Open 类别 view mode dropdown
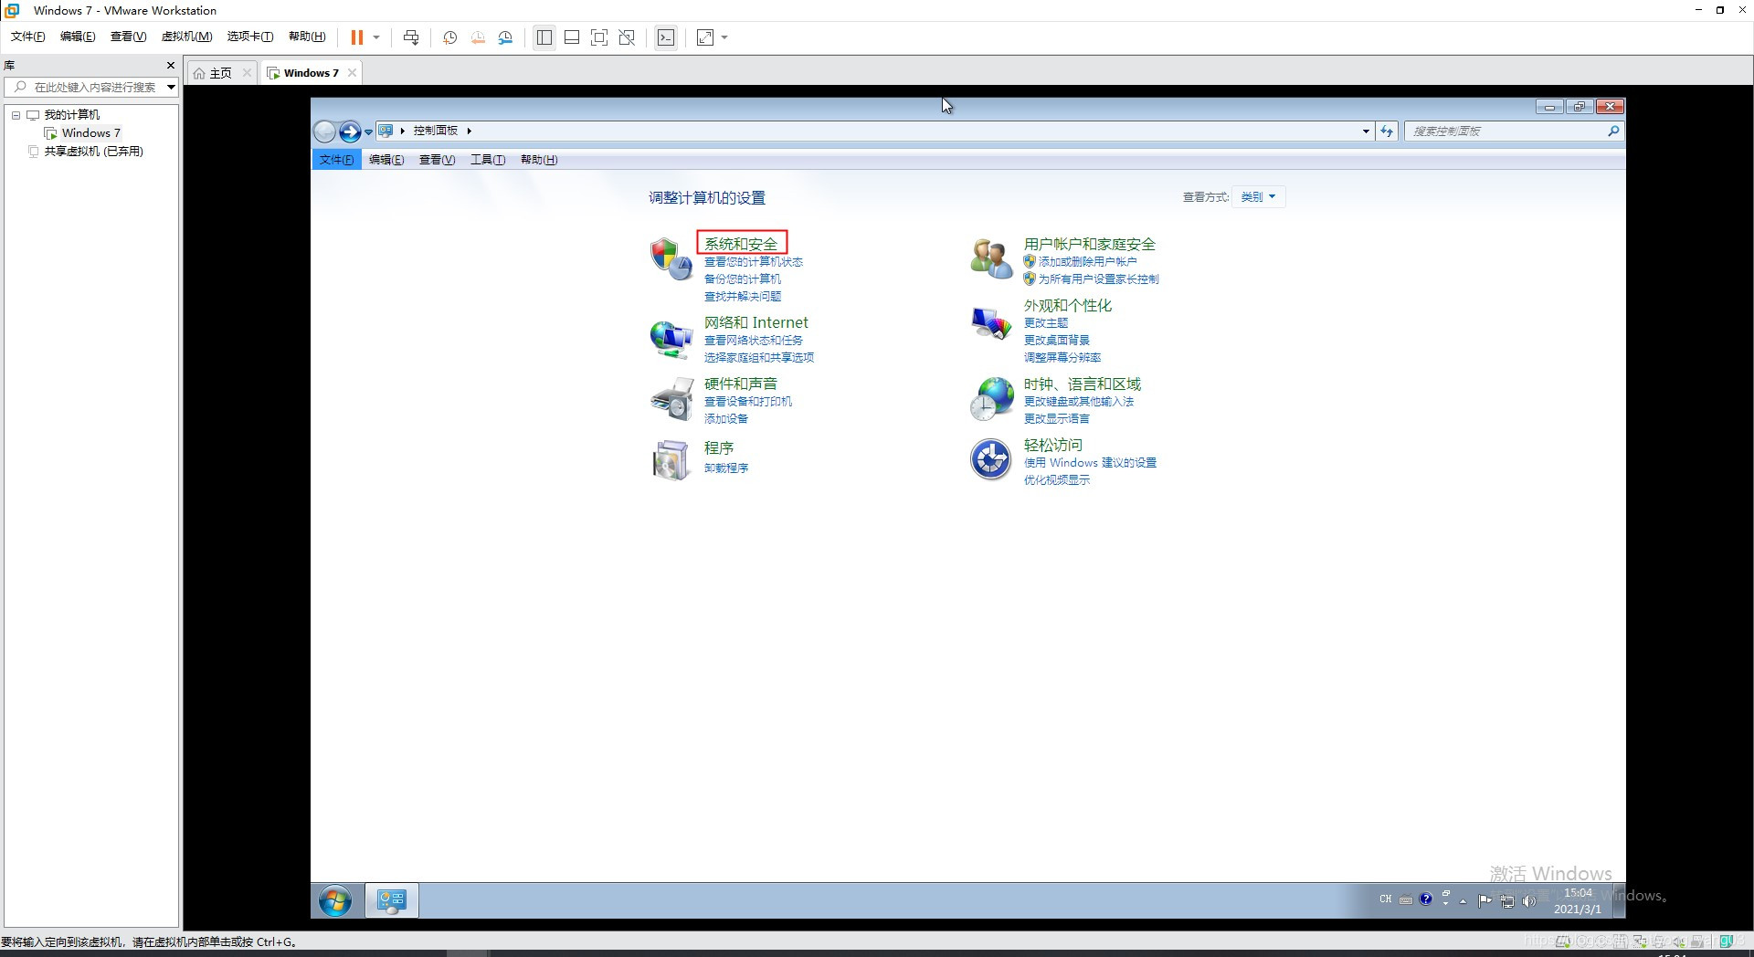The width and height of the screenshot is (1754, 957). tap(1258, 197)
